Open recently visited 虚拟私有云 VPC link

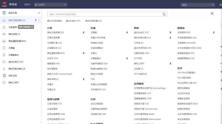(73, 21)
